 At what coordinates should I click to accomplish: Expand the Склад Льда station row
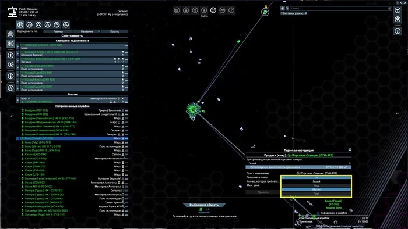(x=18, y=74)
